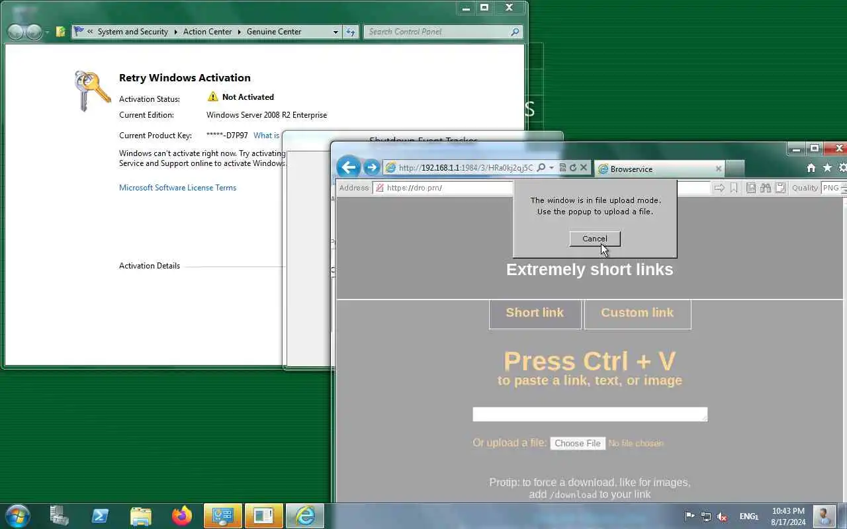The width and height of the screenshot is (847, 529).
Task: Switch to Control Panel taskbar button
Action: [x=223, y=516]
